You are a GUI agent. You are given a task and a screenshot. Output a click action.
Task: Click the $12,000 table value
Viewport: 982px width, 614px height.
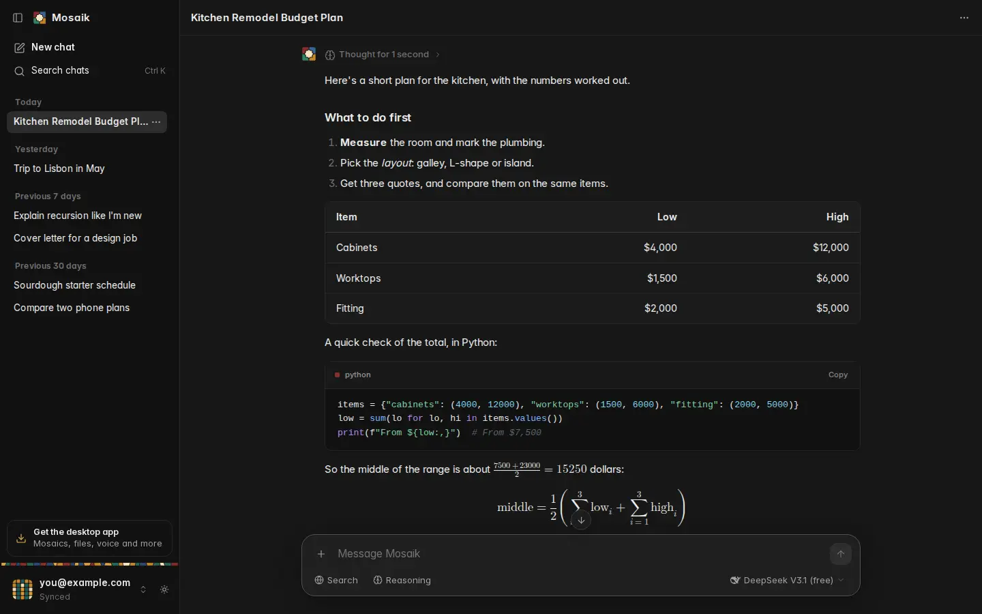tap(831, 248)
